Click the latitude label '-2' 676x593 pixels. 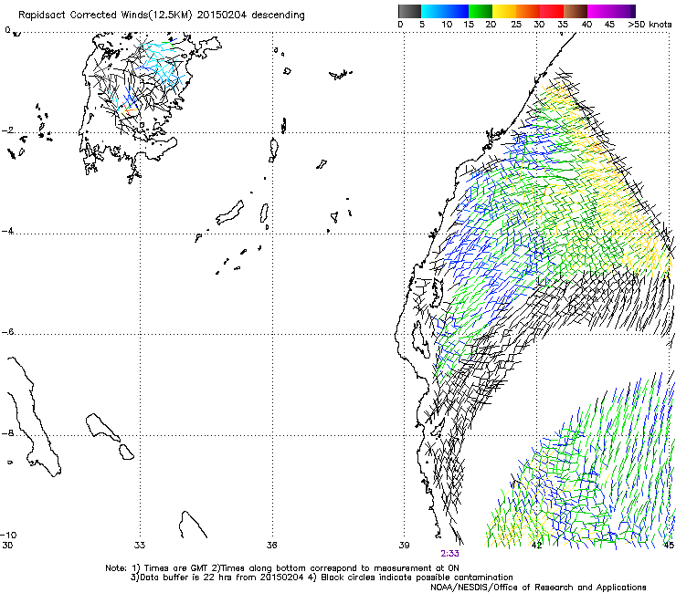tap(7, 130)
